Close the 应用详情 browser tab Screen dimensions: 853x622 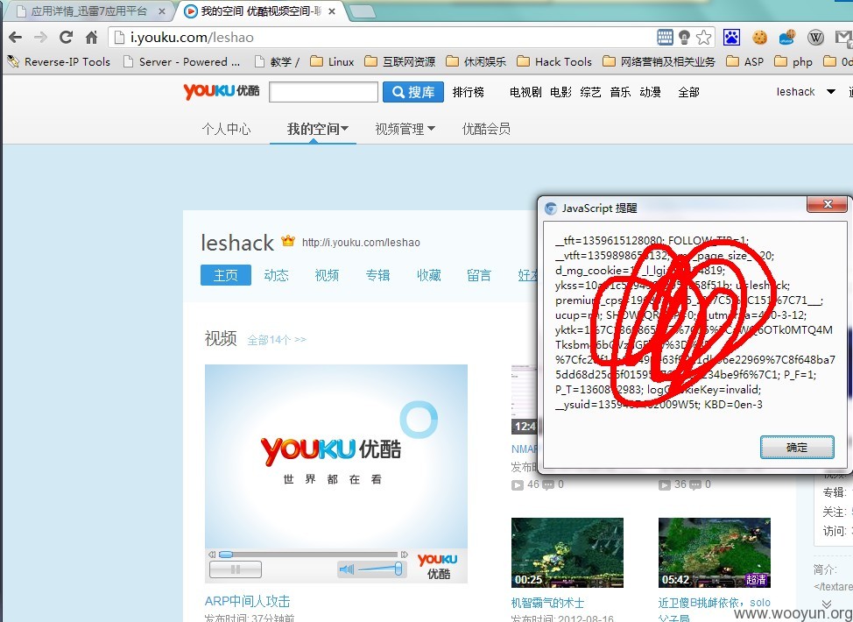coord(161,11)
